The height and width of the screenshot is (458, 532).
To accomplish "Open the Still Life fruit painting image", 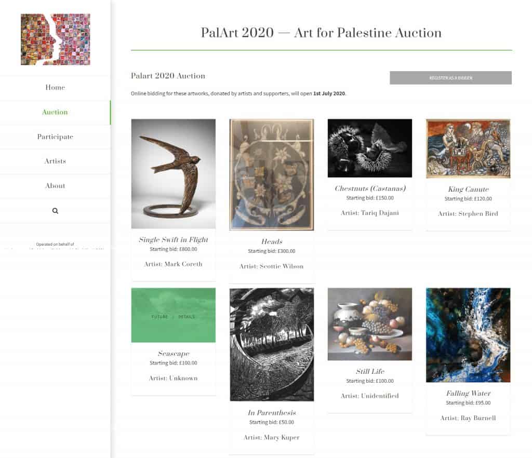I will [x=369, y=324].
